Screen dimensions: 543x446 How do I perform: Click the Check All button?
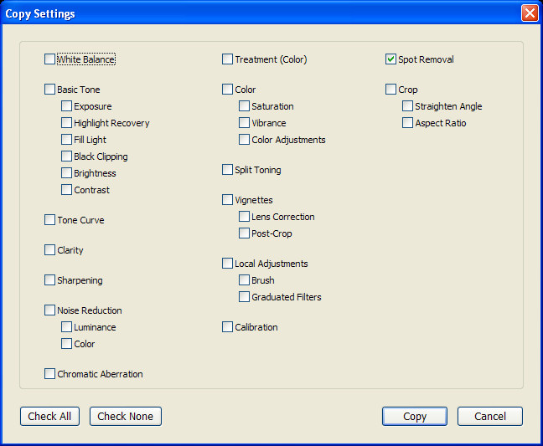(49, 416)
